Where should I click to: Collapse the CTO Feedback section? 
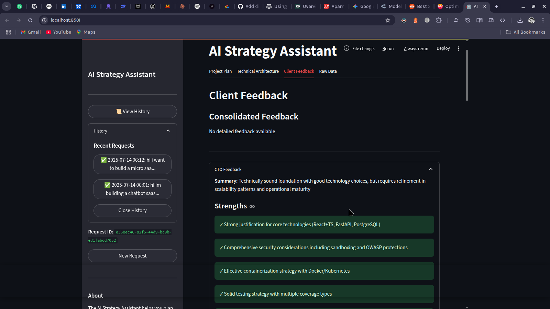(431, 169)
